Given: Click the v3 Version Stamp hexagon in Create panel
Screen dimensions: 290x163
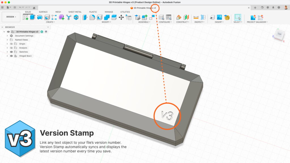Looking at the screenshot, I should click(x=76, y=17).
